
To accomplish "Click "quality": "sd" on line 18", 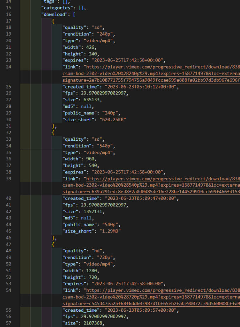I will pyautogui.click(x=83, y=27).
